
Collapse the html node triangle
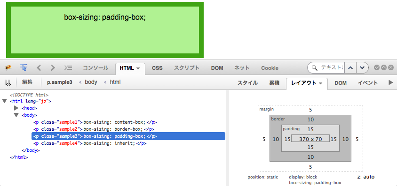(x=4, y=101)
